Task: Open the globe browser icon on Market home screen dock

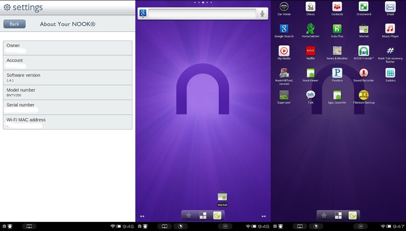Action: (x=217, y=216)
